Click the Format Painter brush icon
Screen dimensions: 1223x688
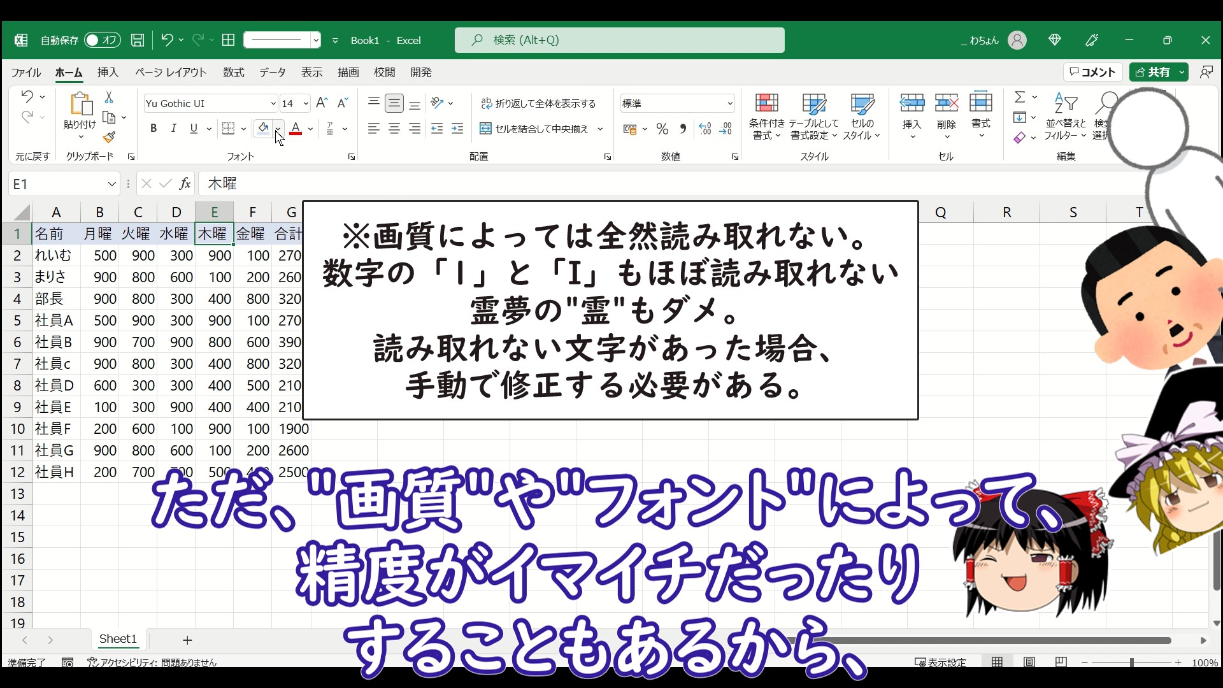click(109, 137)
